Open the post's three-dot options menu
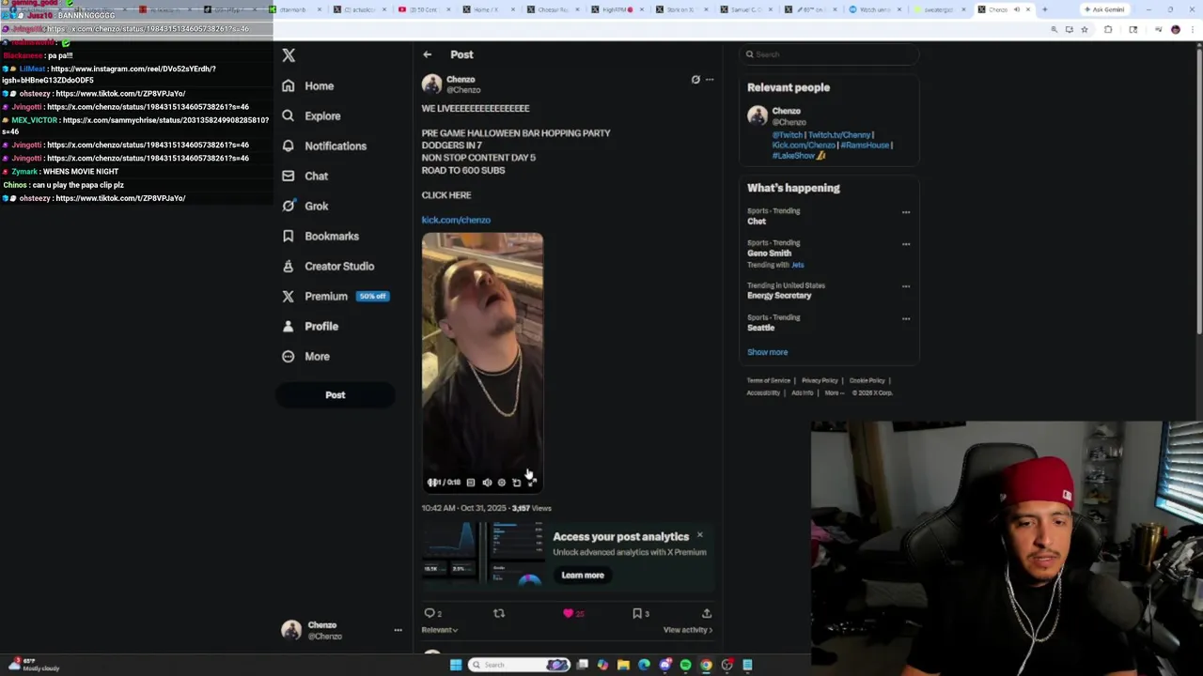The width and height of the screenshot is (1203, 676). click(710, 80)
